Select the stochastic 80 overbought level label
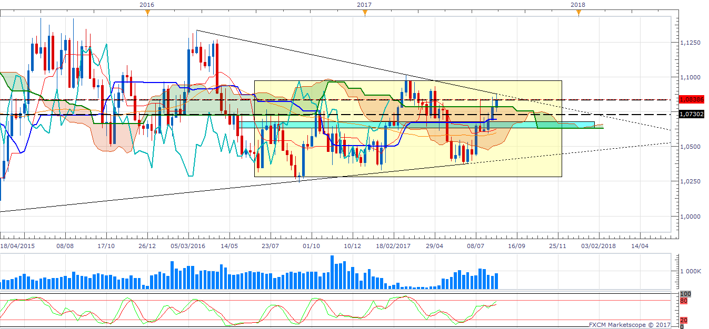The image size is (709, 329). click(x=684, y=301)
